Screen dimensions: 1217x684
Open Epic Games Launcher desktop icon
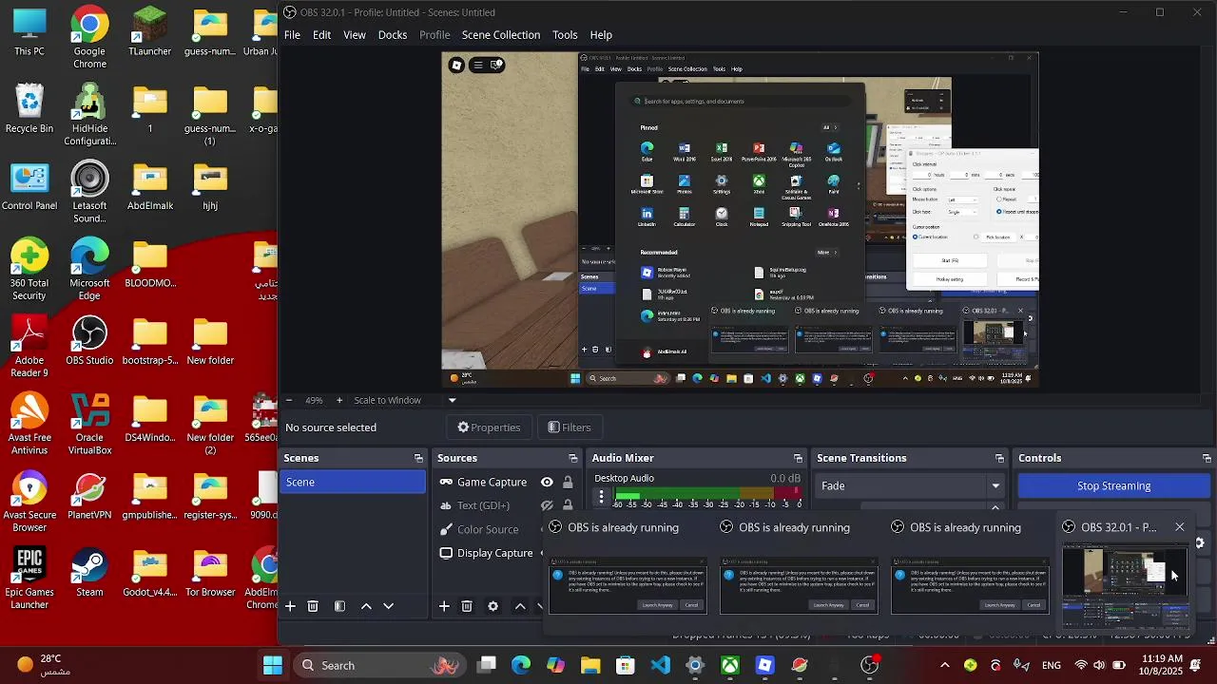coord(29,579)
